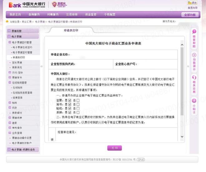This screenshot has height=172, width=206.
Task: Open the 相关交易 sidebar icon
Action: [x=194, y=78]
